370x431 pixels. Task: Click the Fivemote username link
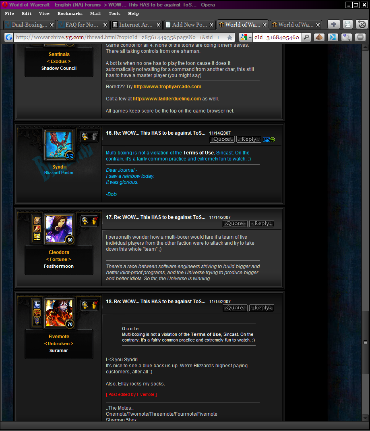click(x=59, y=337)
